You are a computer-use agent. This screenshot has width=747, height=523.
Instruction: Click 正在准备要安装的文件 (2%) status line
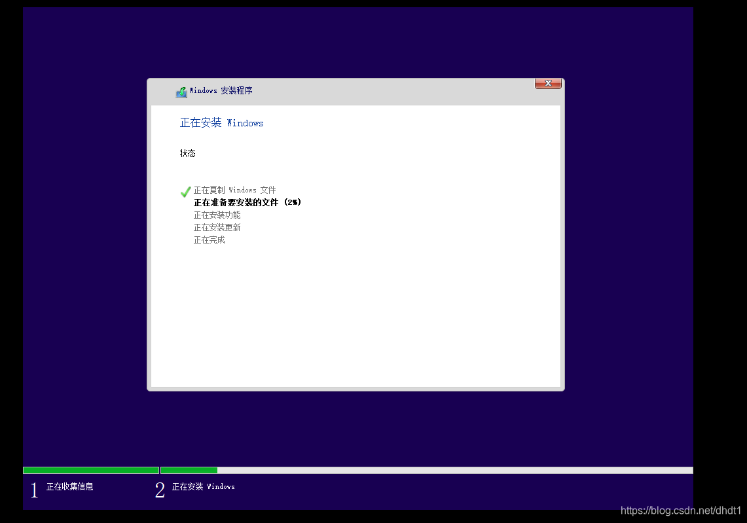pyautogui.click(x=247, y=202)
